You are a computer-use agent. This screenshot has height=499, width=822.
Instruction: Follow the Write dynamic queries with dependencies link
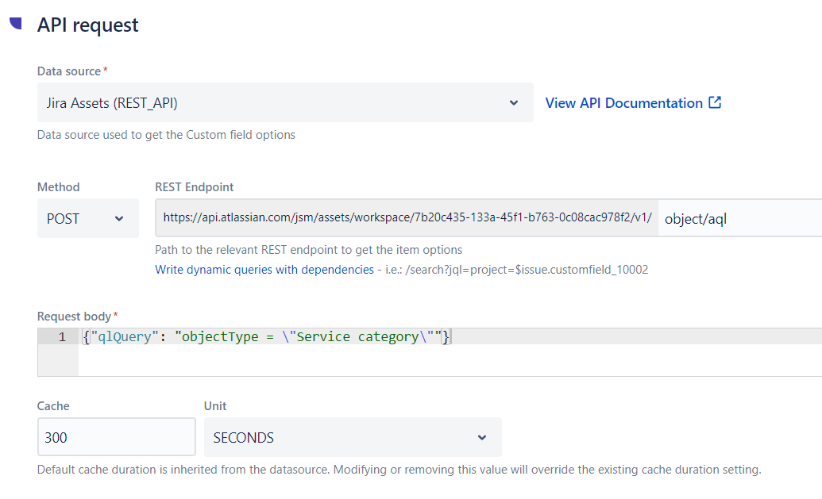coord(264,270)
